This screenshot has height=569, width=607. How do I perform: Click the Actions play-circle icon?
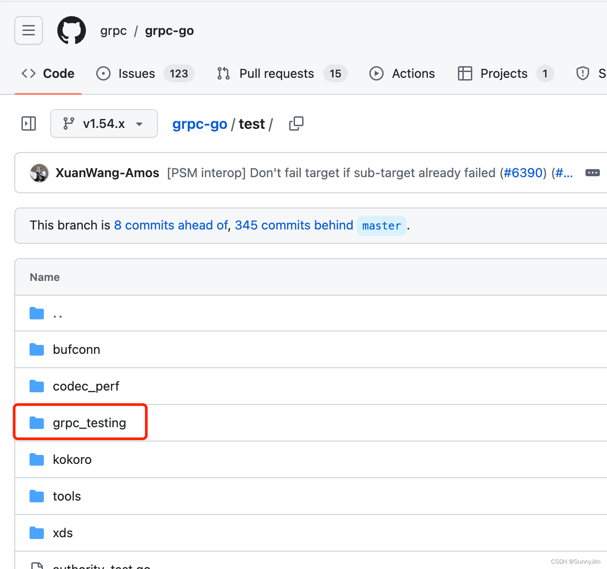coord(376,73)
